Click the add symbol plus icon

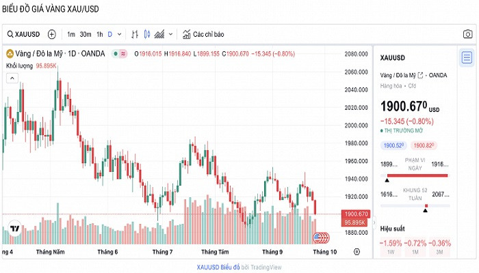click(x=52, y=34)
